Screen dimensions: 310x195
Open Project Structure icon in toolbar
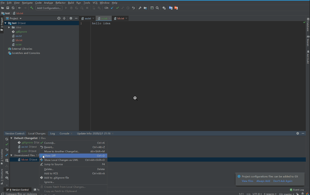point(145,8)
